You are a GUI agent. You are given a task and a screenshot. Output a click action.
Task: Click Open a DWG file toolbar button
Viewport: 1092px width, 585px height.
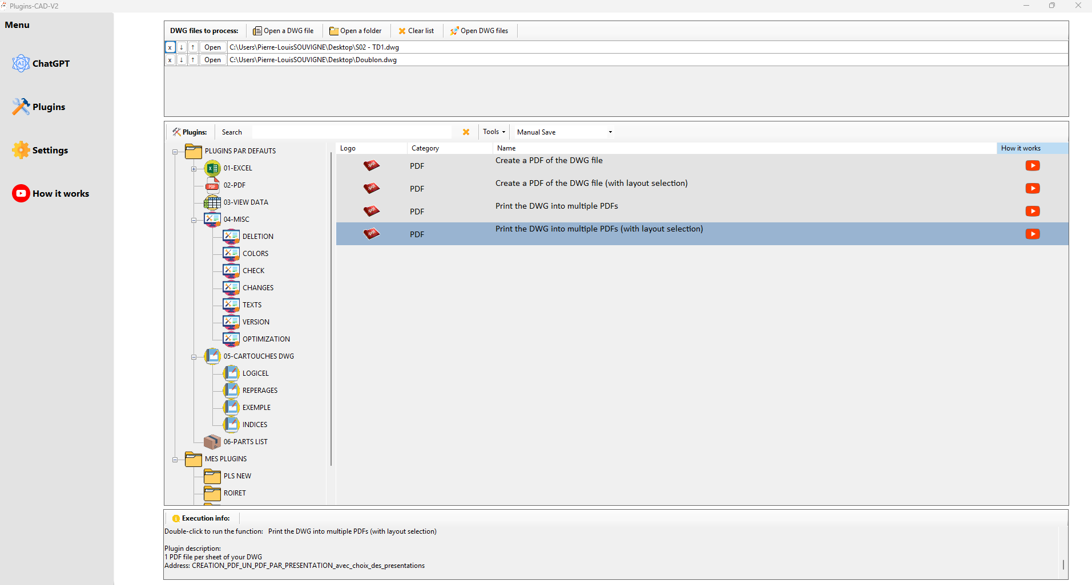tap(283, 31)
